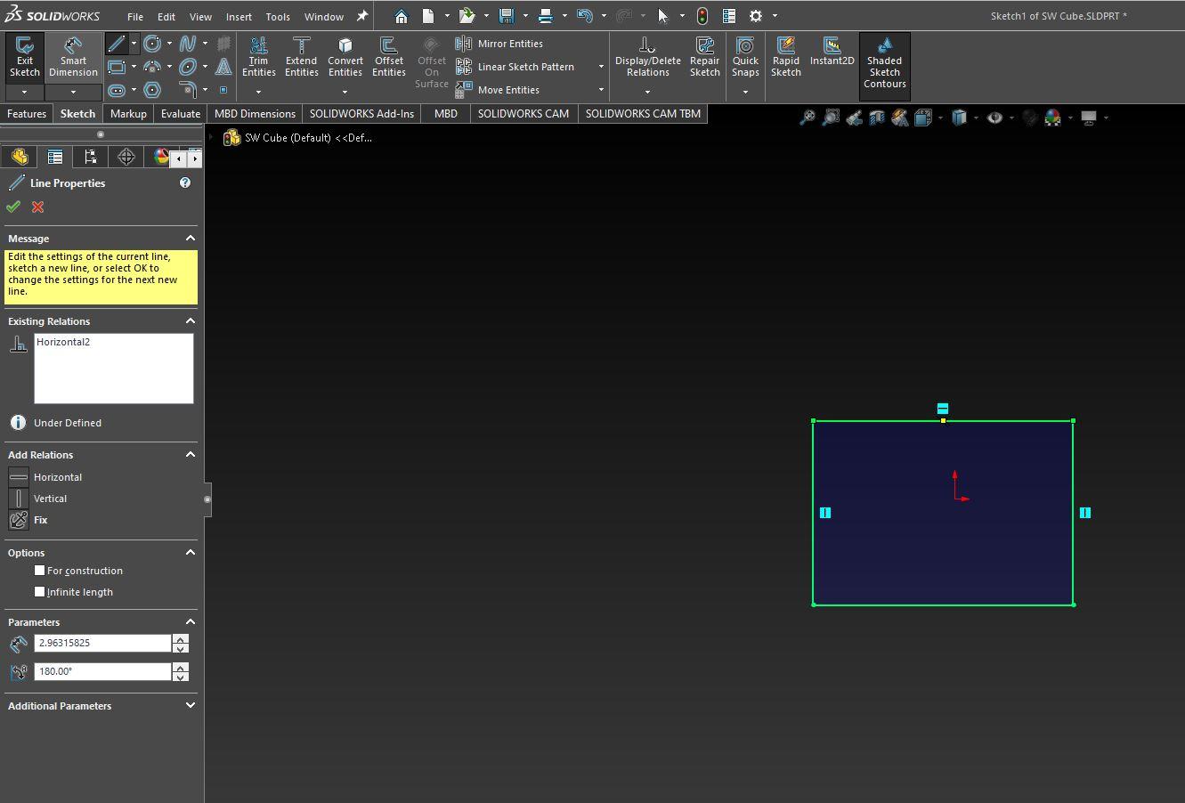Add a Horizontal relation

point(57,477)
